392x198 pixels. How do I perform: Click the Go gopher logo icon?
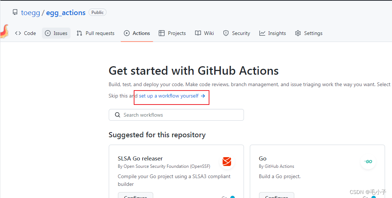coord(368,162)
